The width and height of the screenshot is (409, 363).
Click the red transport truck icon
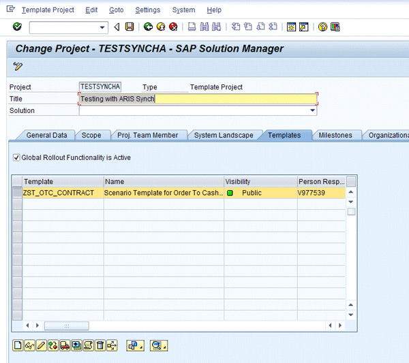click(64, 346)
